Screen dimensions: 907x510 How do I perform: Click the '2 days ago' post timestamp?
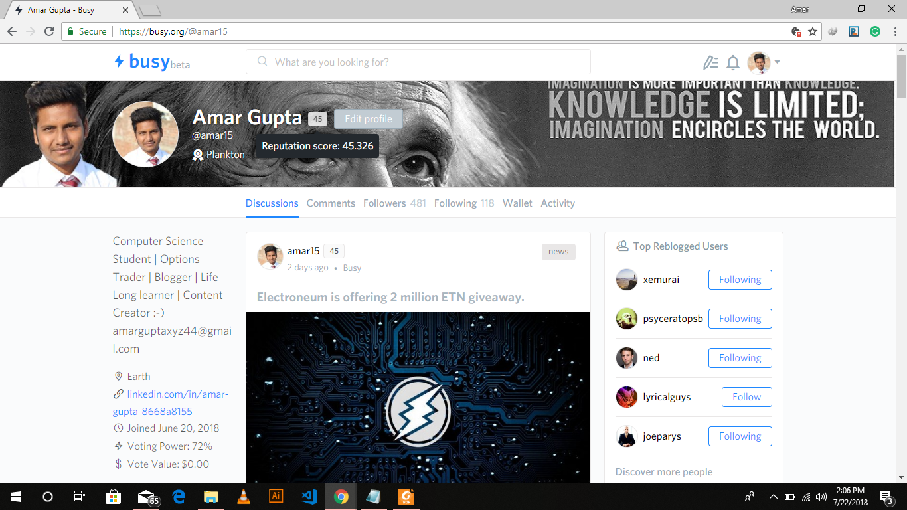307,268
